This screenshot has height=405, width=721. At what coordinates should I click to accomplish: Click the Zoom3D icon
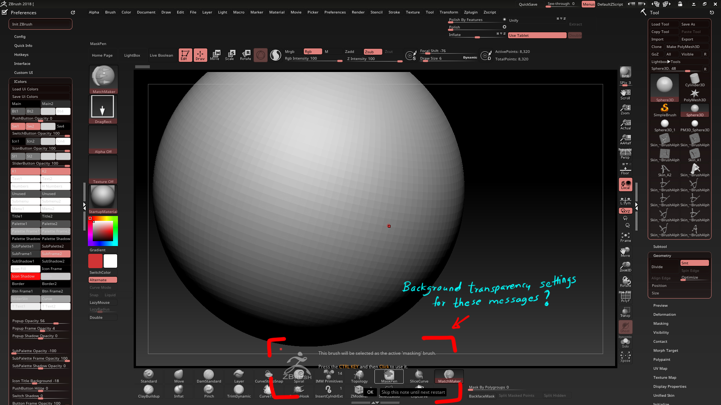(x=625, y=267)
